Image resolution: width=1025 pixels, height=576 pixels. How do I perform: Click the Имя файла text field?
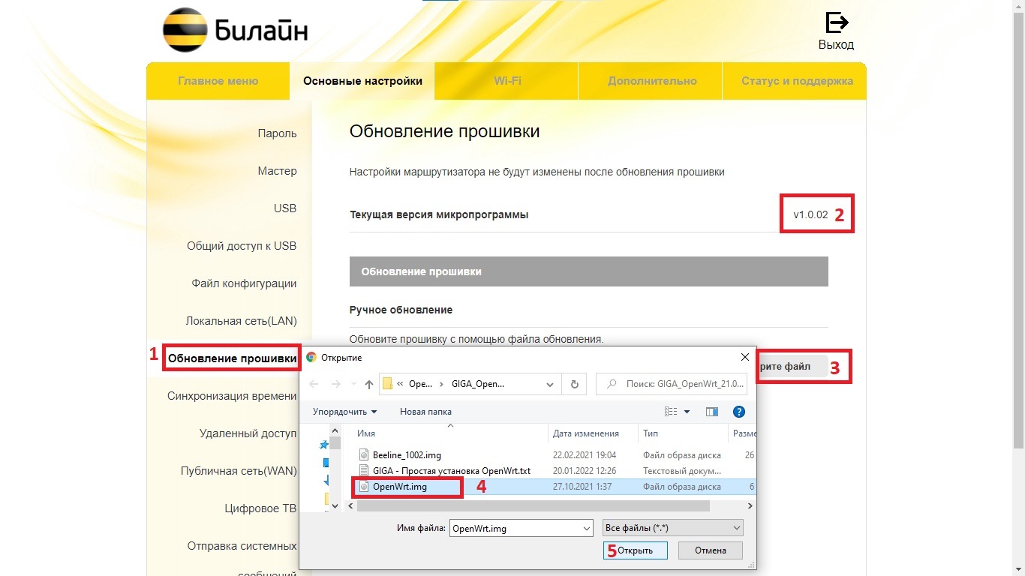(515, 528)
